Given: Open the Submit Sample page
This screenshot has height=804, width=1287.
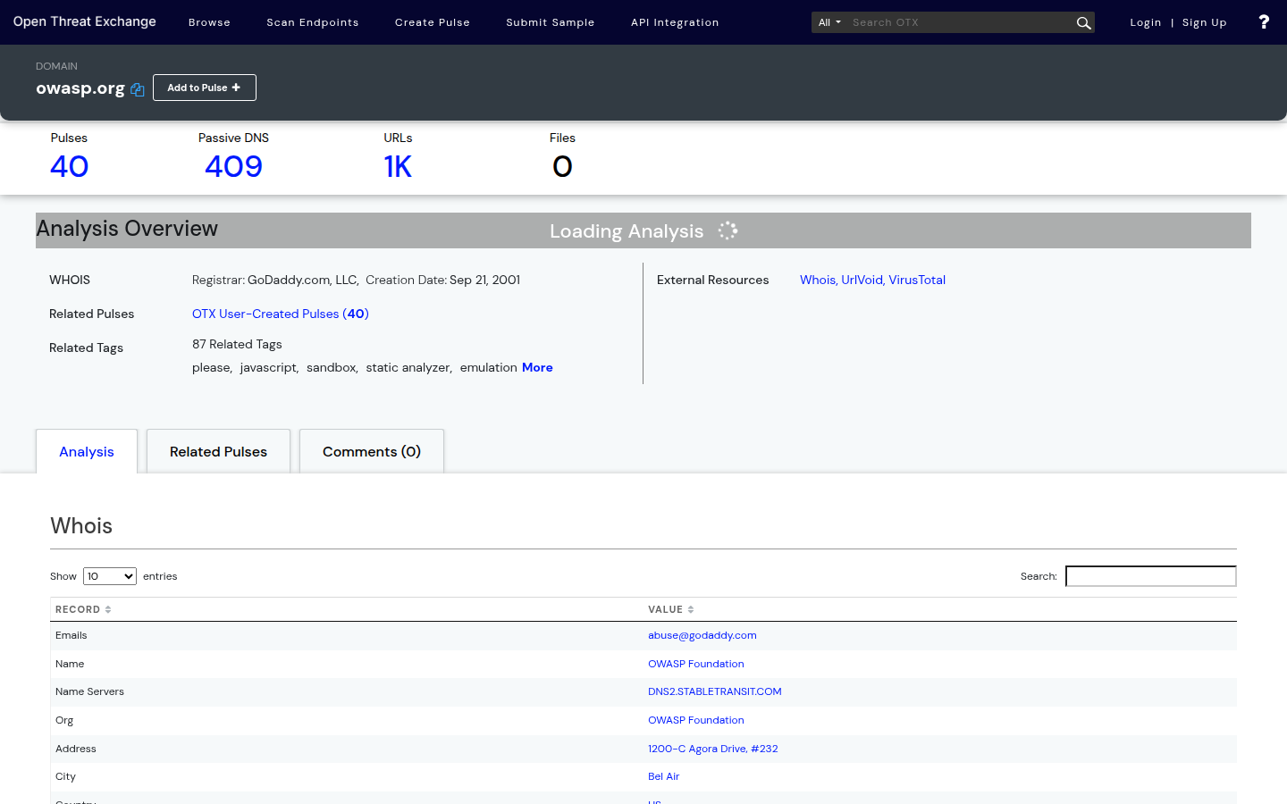Looking at the screenshot, I should coord(551,22).
